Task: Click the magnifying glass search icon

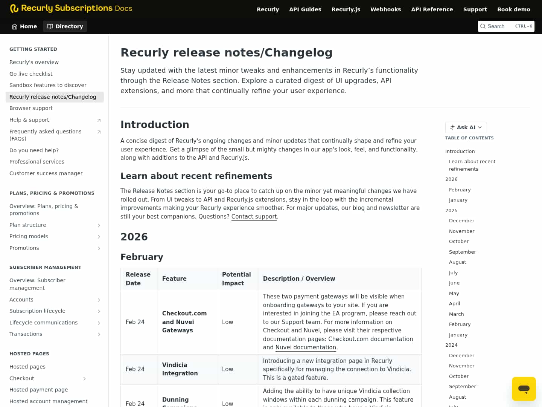Action: (x=483, y=26)
